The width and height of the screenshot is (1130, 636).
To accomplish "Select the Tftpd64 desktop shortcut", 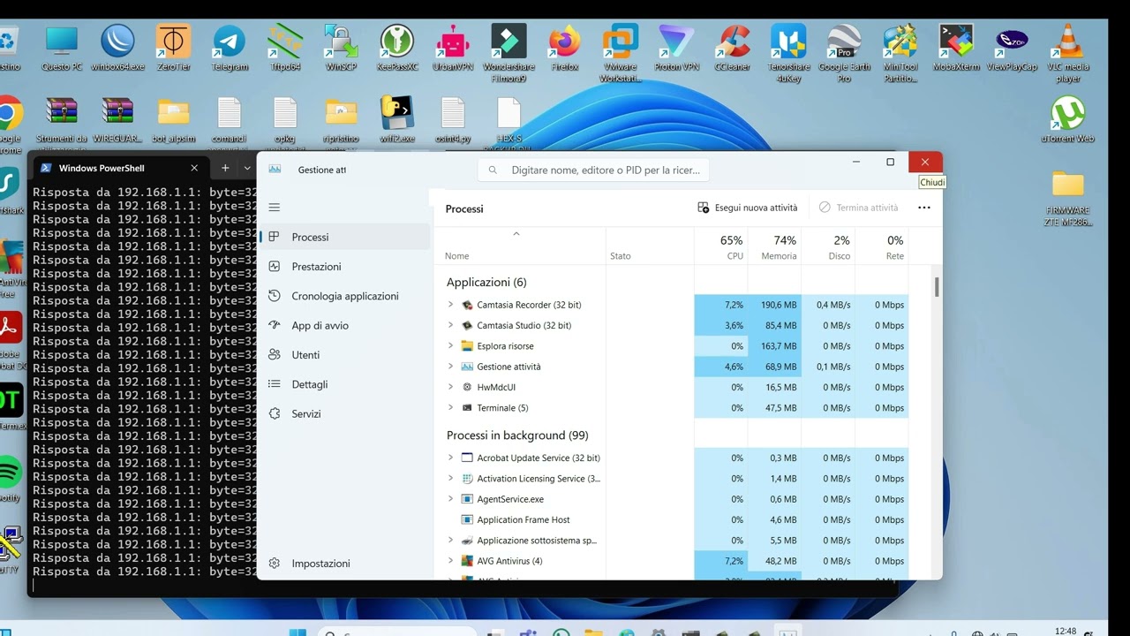I will 285,49.
